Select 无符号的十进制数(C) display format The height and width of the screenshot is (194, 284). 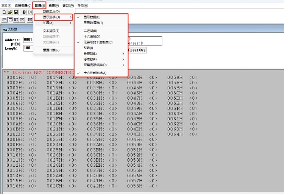98,42
